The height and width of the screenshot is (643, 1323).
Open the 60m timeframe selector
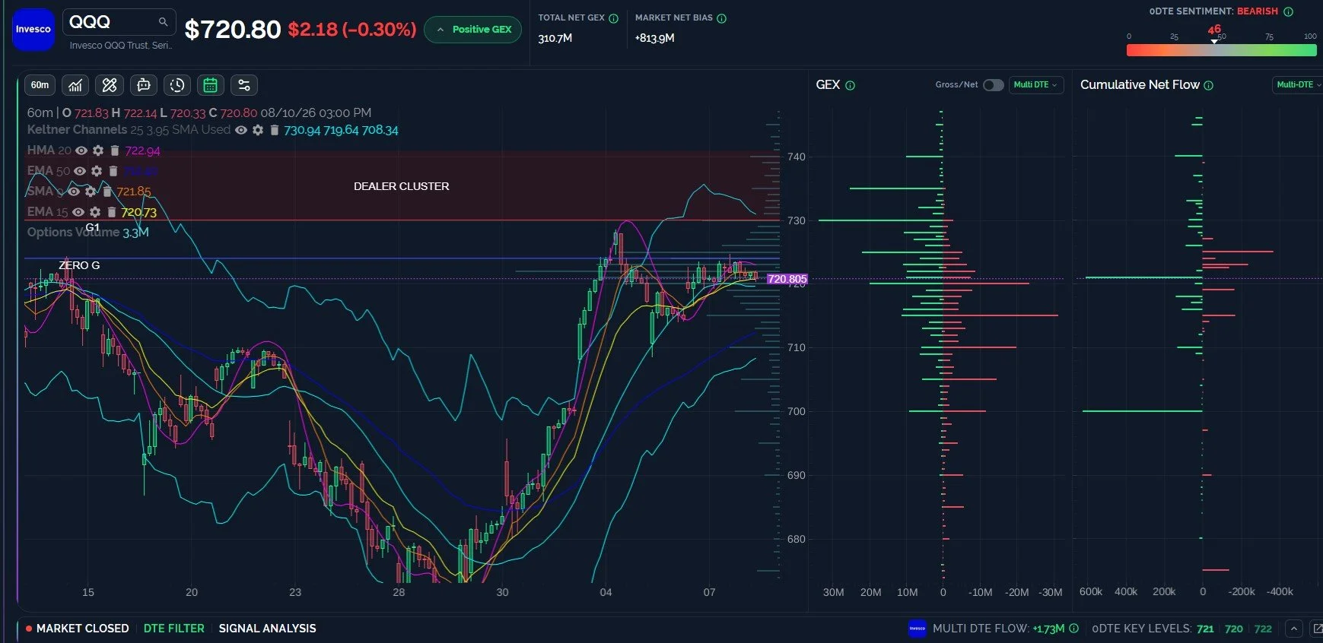(40, 85)
